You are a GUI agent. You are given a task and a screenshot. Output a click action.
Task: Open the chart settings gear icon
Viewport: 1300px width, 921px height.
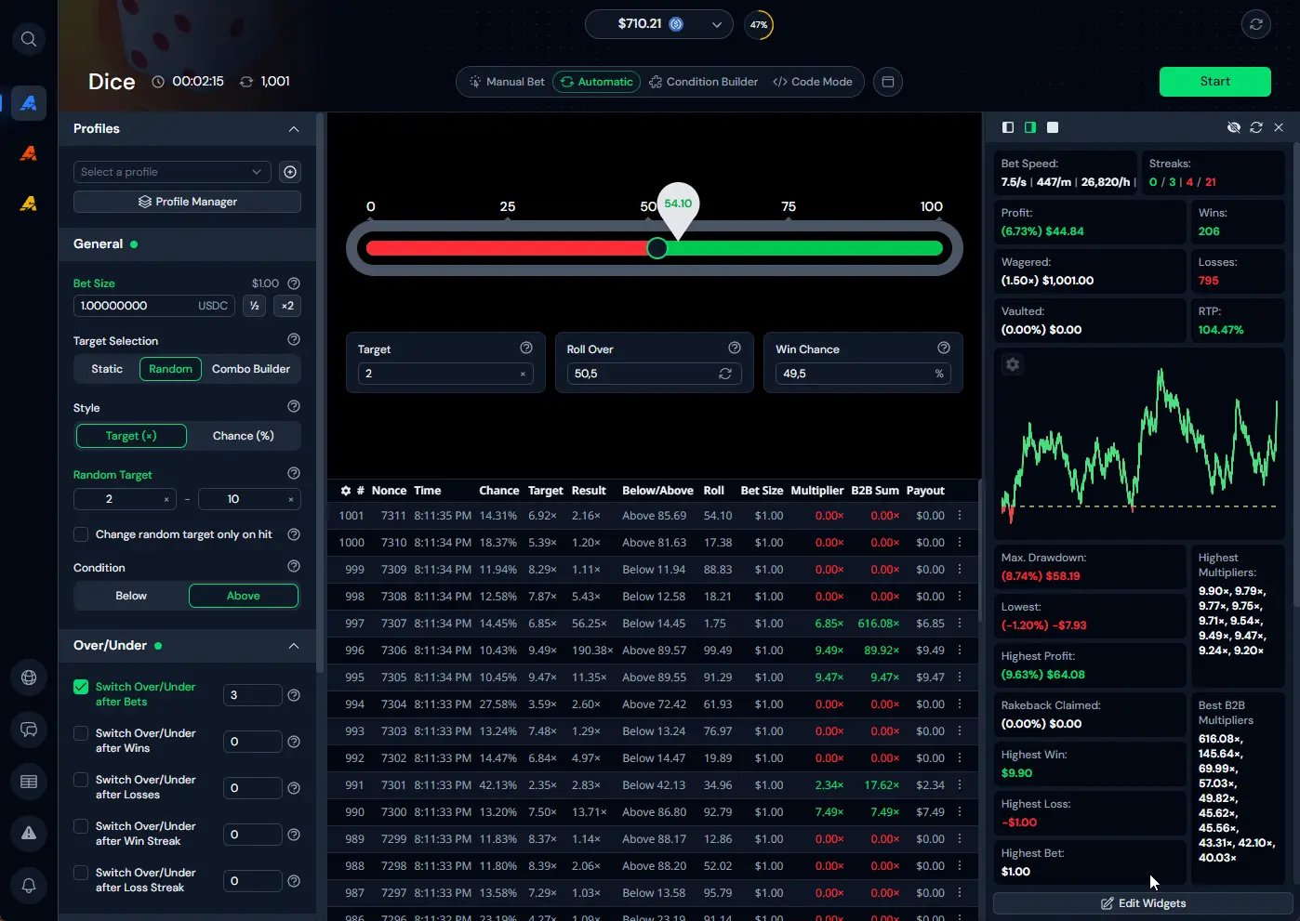1013,365
